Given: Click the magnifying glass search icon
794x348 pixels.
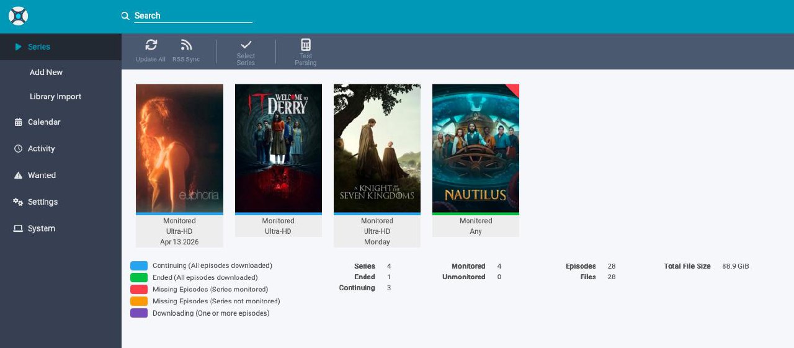Looking at the screenshot, I should pos(125,16).
